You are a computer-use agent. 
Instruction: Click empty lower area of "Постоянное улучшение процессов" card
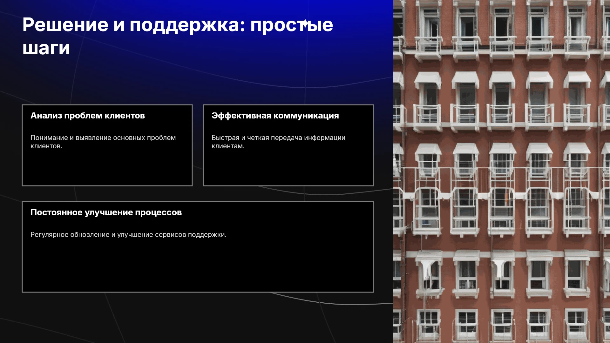pyautogui.click(x=198, y=267)
